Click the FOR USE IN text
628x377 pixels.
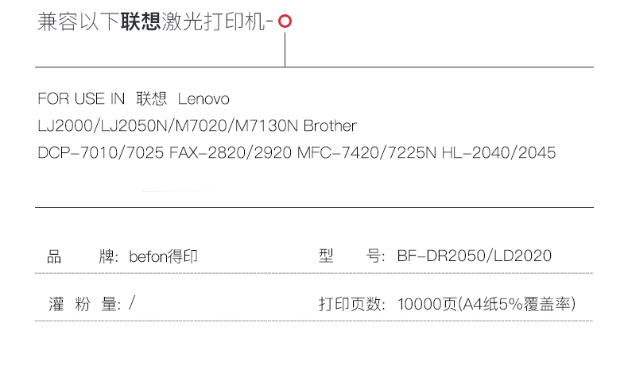pos(81,99)
